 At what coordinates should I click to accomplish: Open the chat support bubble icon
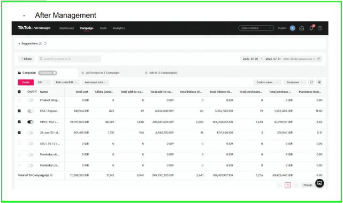pyautogui.click(x=319, y=183)
